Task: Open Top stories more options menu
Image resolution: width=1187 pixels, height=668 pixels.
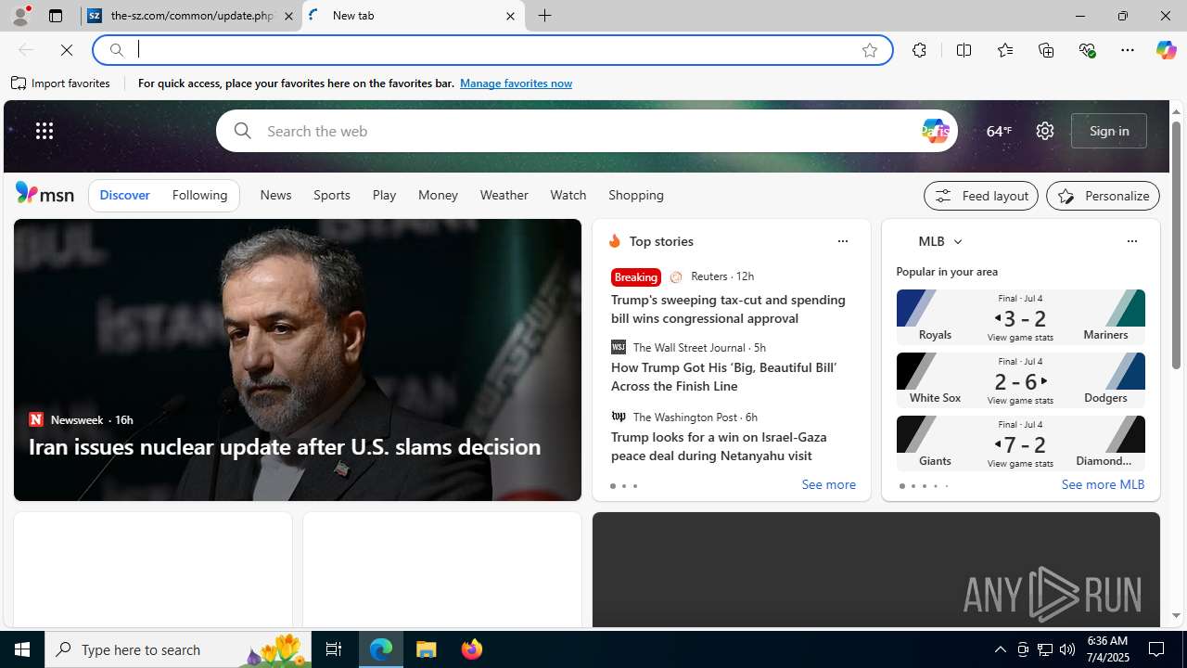Action: (842, 241)
